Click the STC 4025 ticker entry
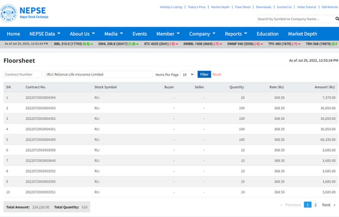339x217 pixels. click(161, 44)
